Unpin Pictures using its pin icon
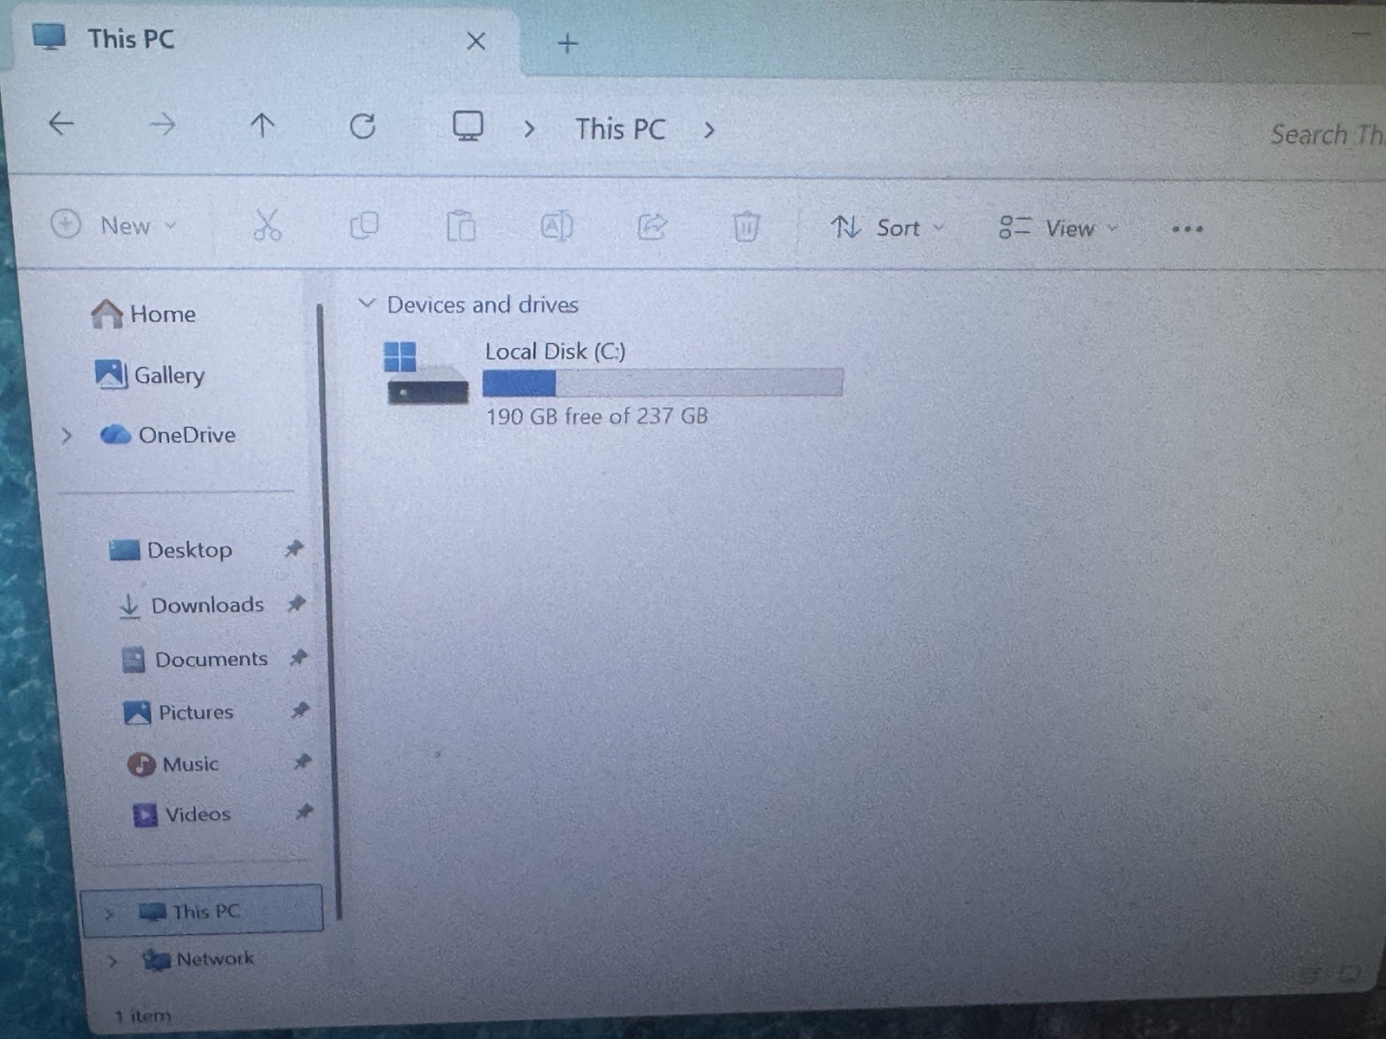 pyautogui.click(x=301, y=710)
